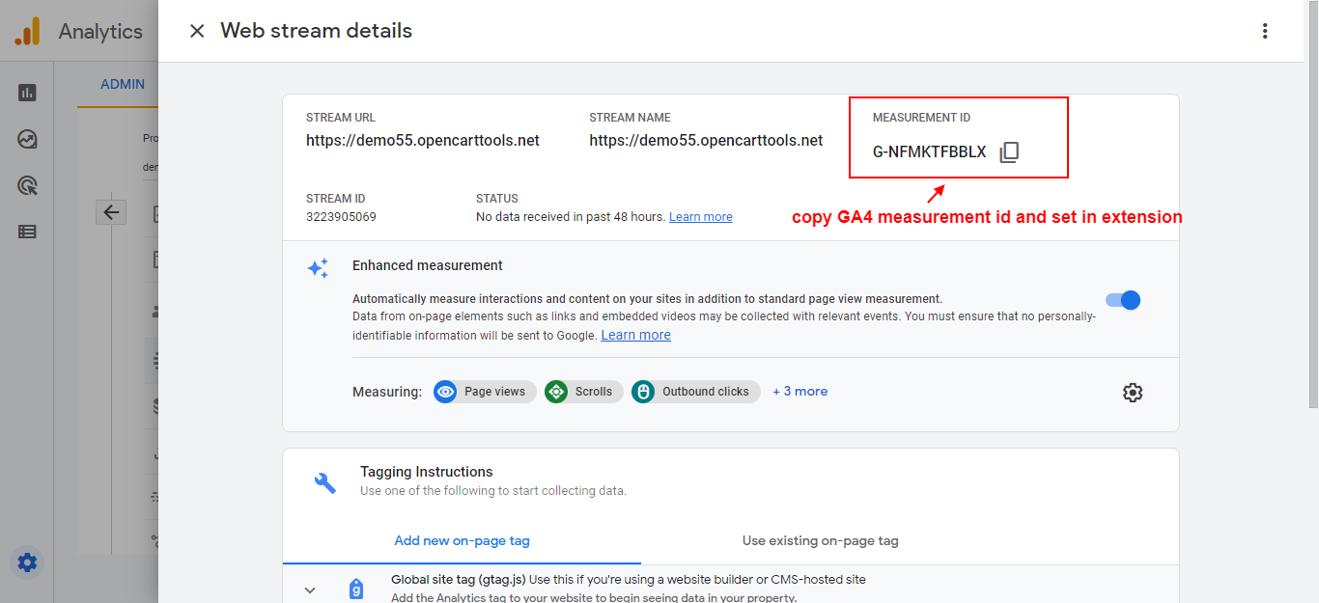
Task: Click the Outbound clicks chip
Action: (x=695, y=392)
